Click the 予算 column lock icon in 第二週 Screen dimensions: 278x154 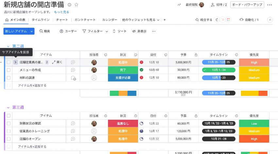tap(196, 55)
